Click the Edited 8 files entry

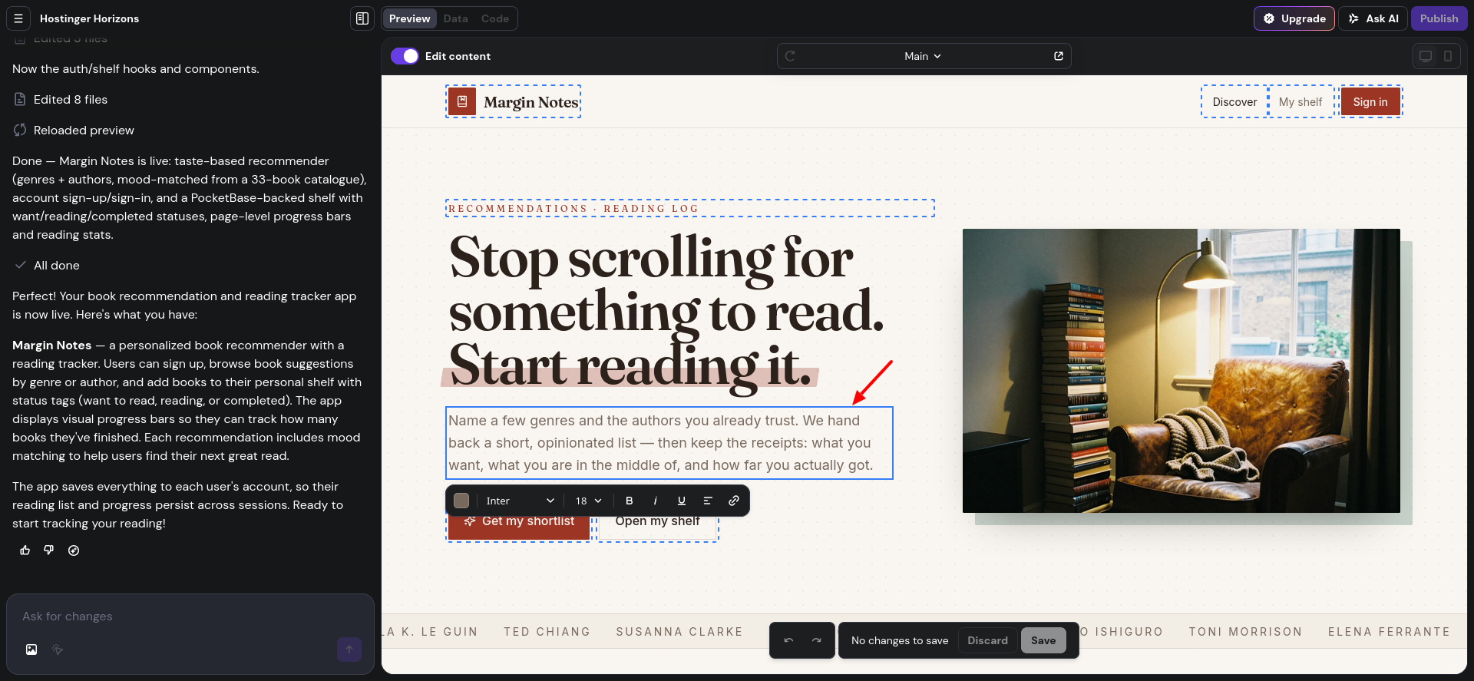71,100
